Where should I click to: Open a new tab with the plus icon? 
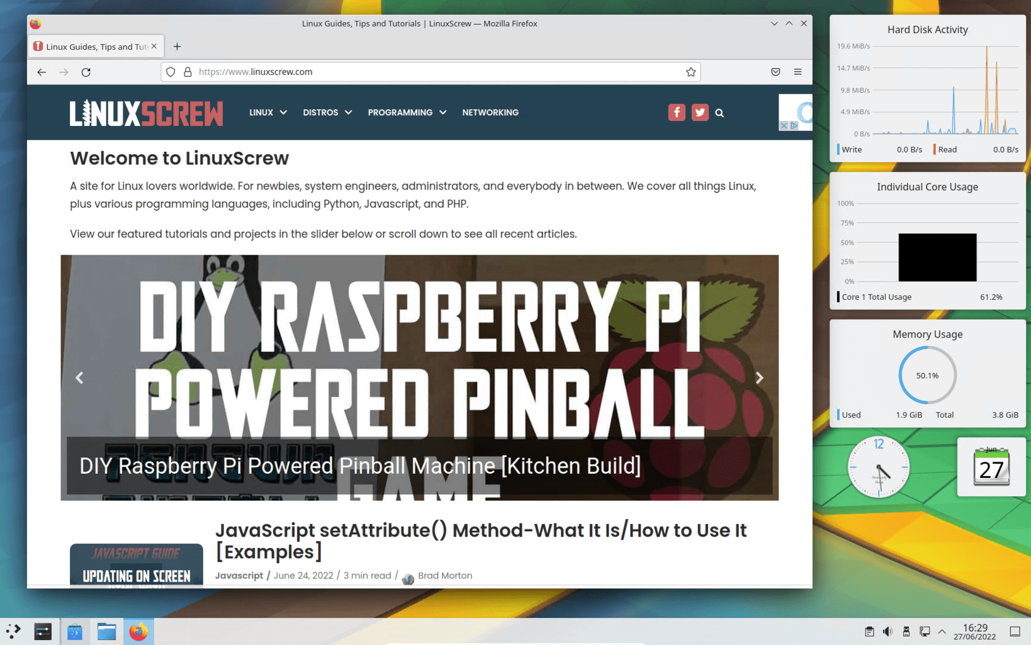tap(177, 46)
